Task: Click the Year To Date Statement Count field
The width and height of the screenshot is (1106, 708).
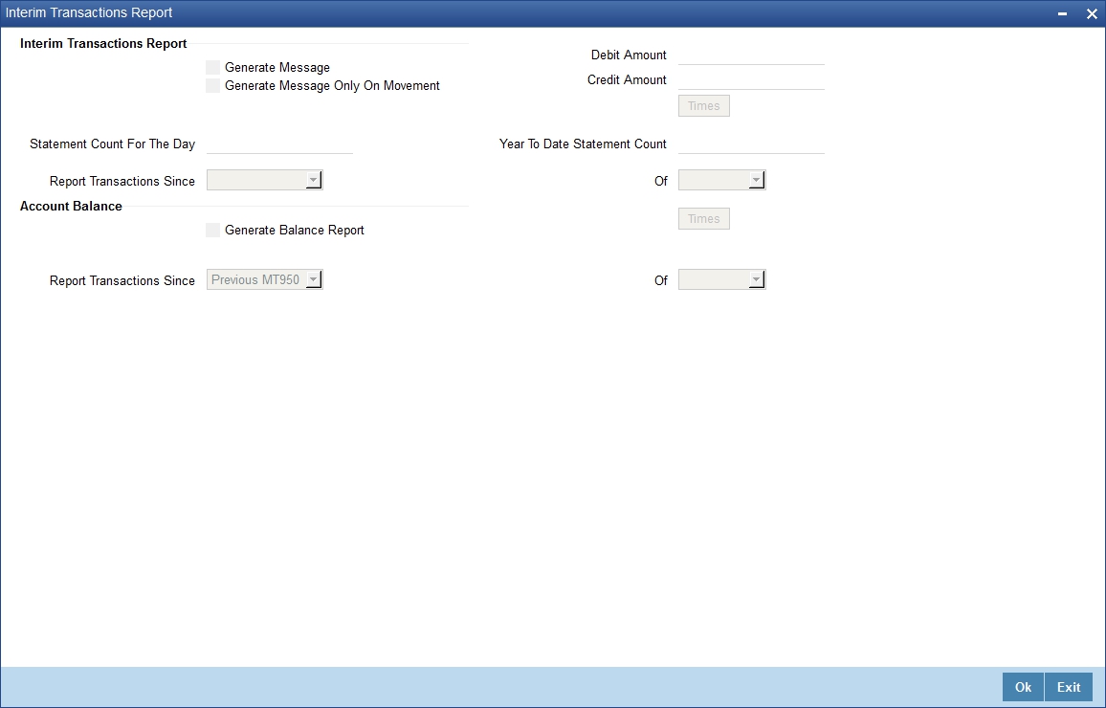Action: 751,144
